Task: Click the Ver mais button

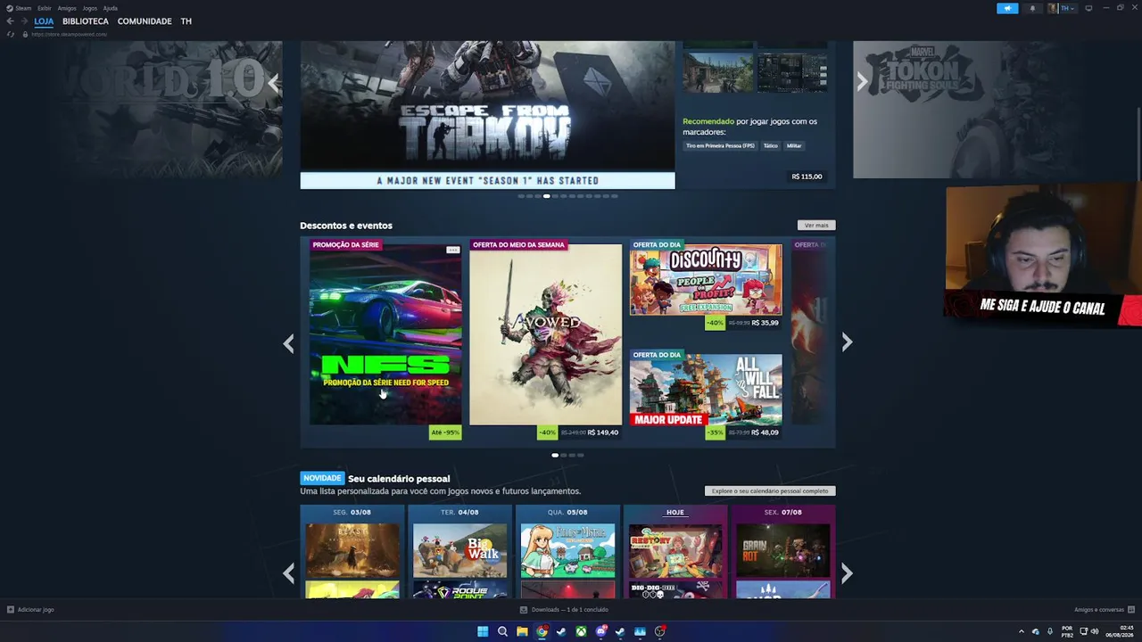Action: tap(816, 226)
